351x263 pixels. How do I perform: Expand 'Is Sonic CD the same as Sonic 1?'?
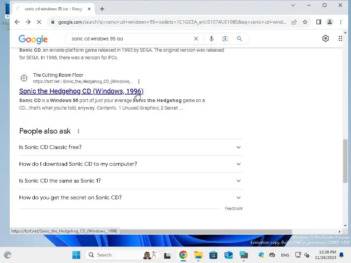click(131, 181)
